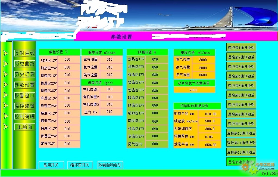Return to 主画面

(x=25, y=127)
